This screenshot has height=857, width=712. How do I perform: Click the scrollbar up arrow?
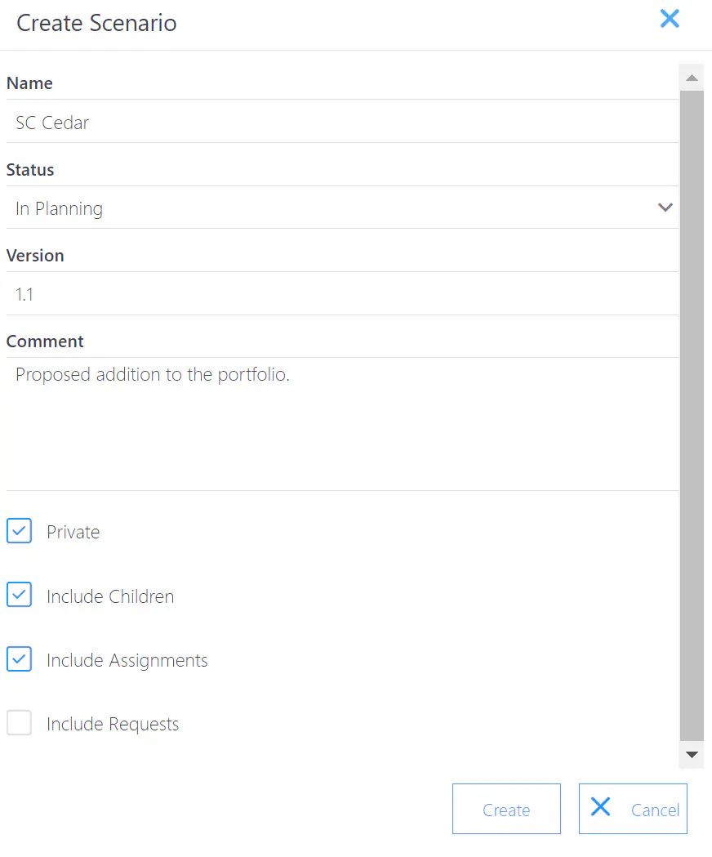[x=692, y=78]
